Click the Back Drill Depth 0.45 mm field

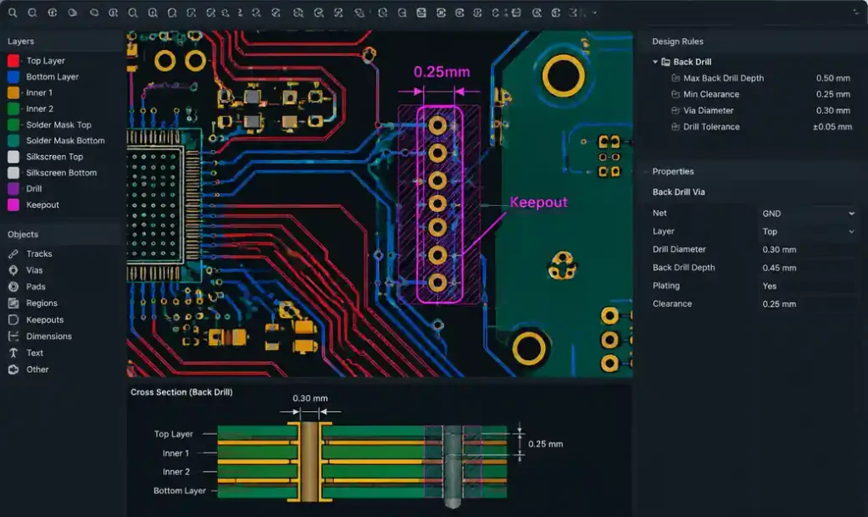point(808,268)
